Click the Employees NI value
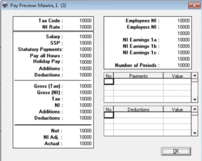202x161 pixels. (x=184, y=21)
